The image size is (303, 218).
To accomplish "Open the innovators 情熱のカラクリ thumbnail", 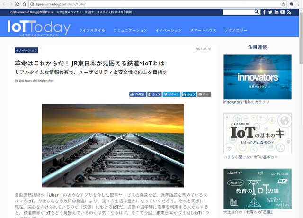I will [x=250, y=77].
